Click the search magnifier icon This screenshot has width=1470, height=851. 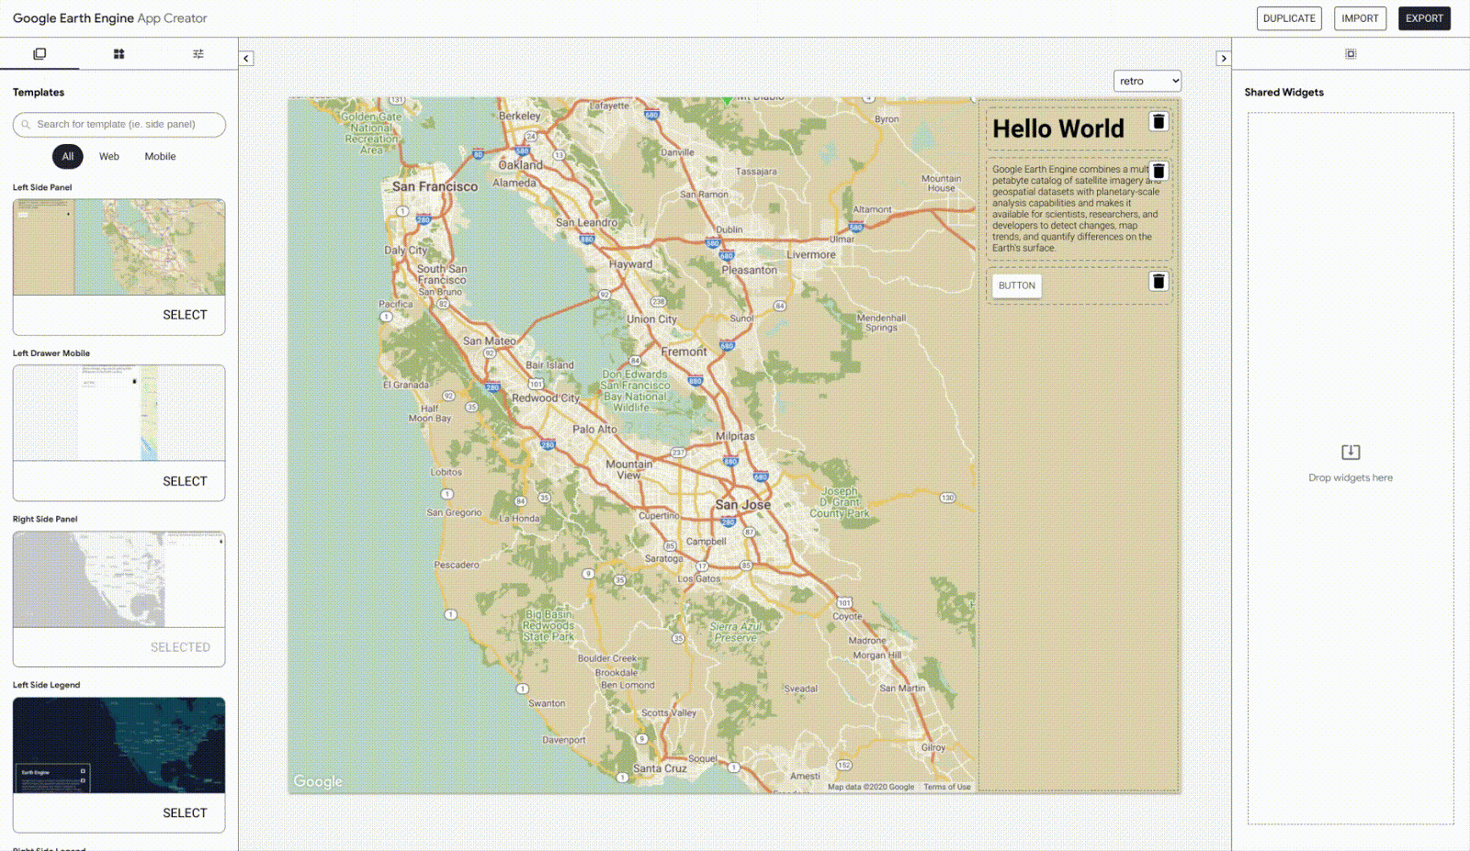26,124
